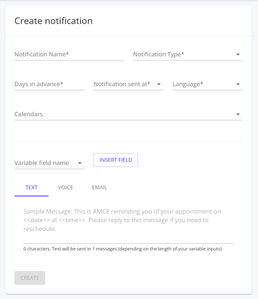
Task: Click the Create notification heading
Action: [54, 21]
